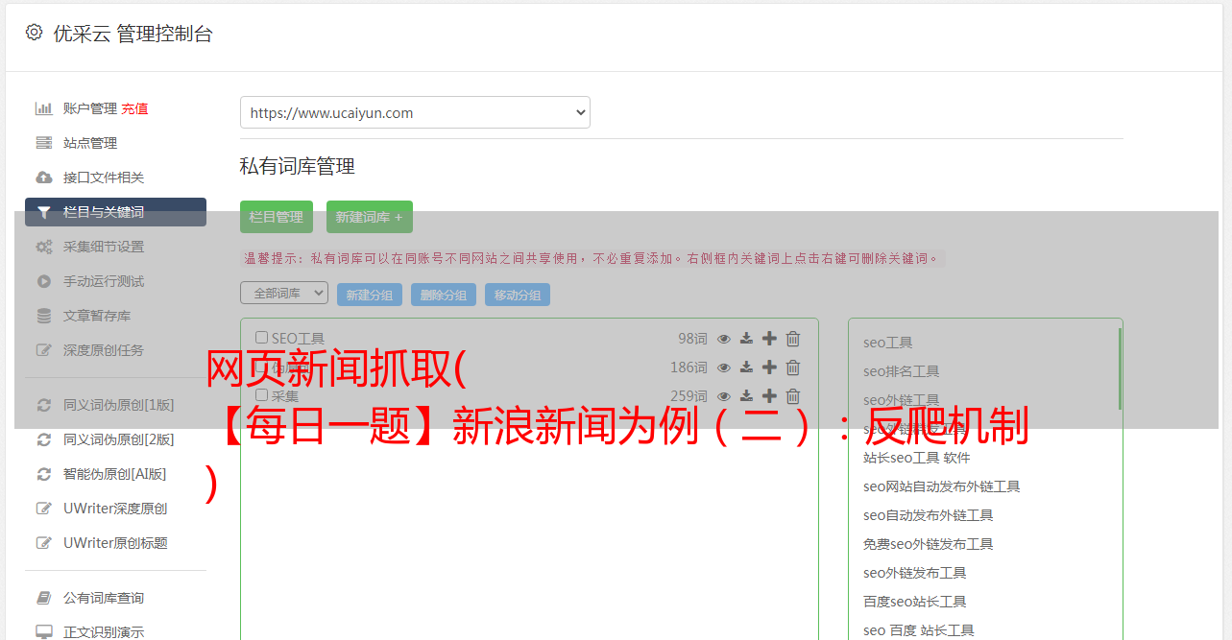The width and height of the screenshot is (1232, 640).
Task: Click the refresh icon for 同义词伪原创[1版]
Action: (x=44, y=405)
